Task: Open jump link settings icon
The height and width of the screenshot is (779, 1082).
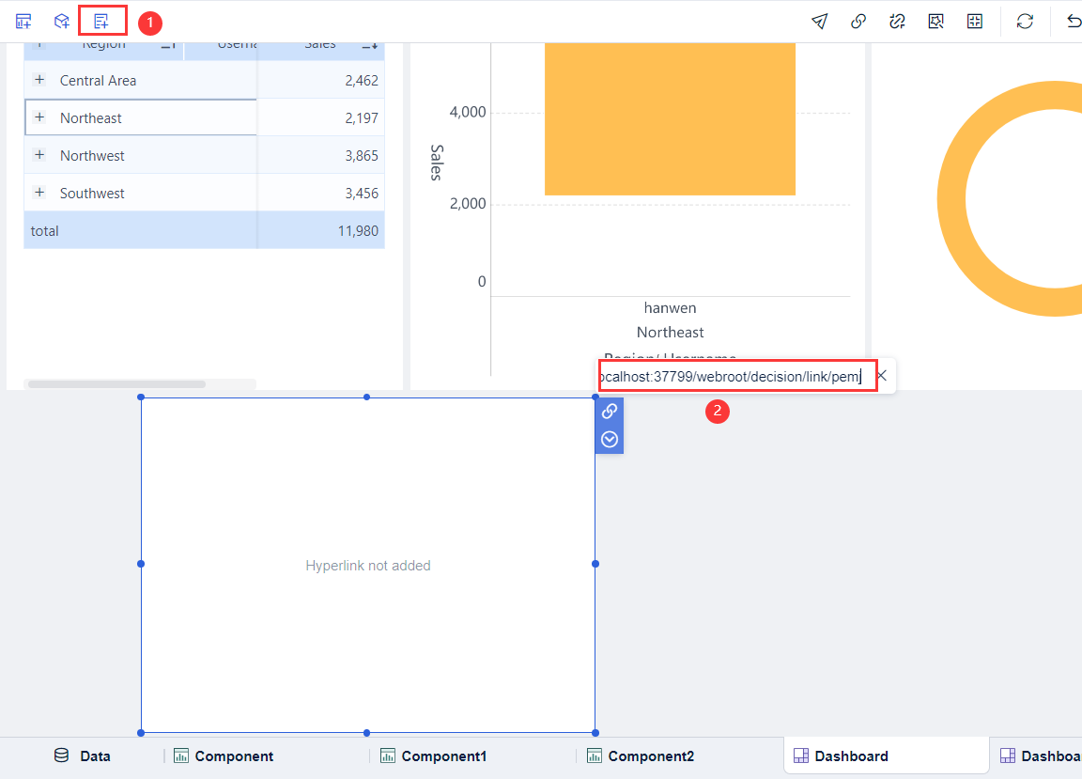Action: 897,21
